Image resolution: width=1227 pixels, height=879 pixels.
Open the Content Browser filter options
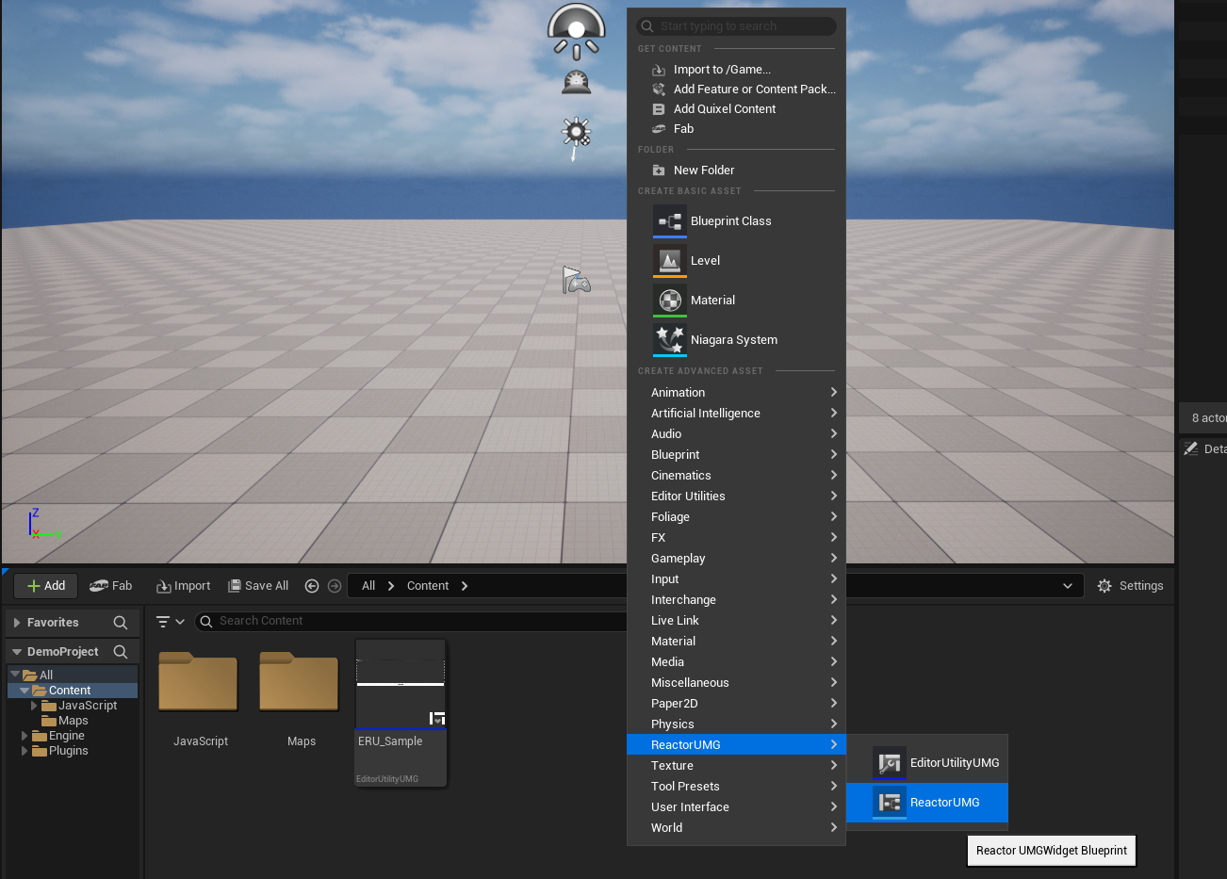click(x=170, y=622)
